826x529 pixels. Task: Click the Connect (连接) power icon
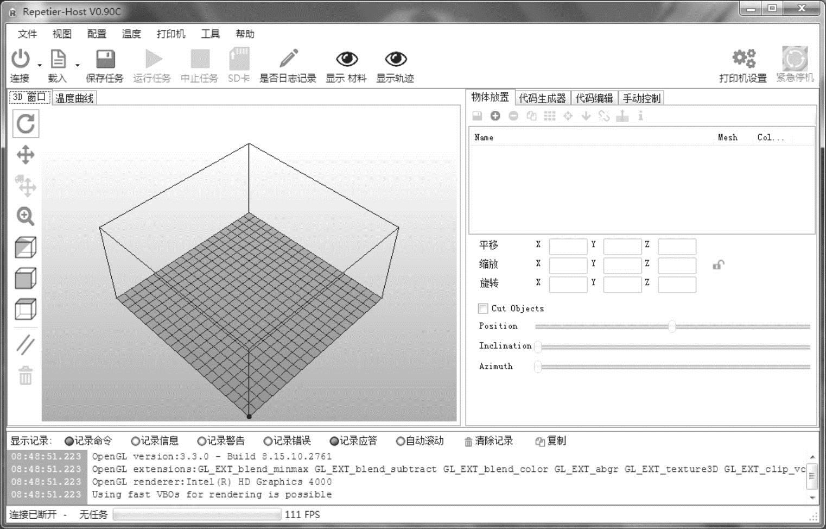pyautogui.click(x=21, y=59)
